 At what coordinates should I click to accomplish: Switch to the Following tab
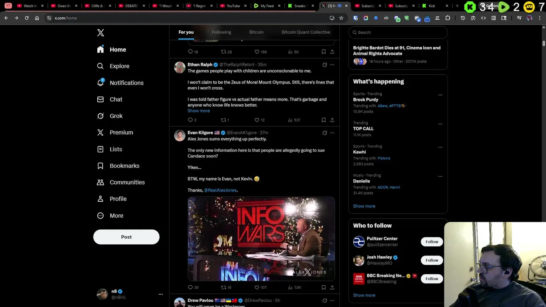[221, 32]
